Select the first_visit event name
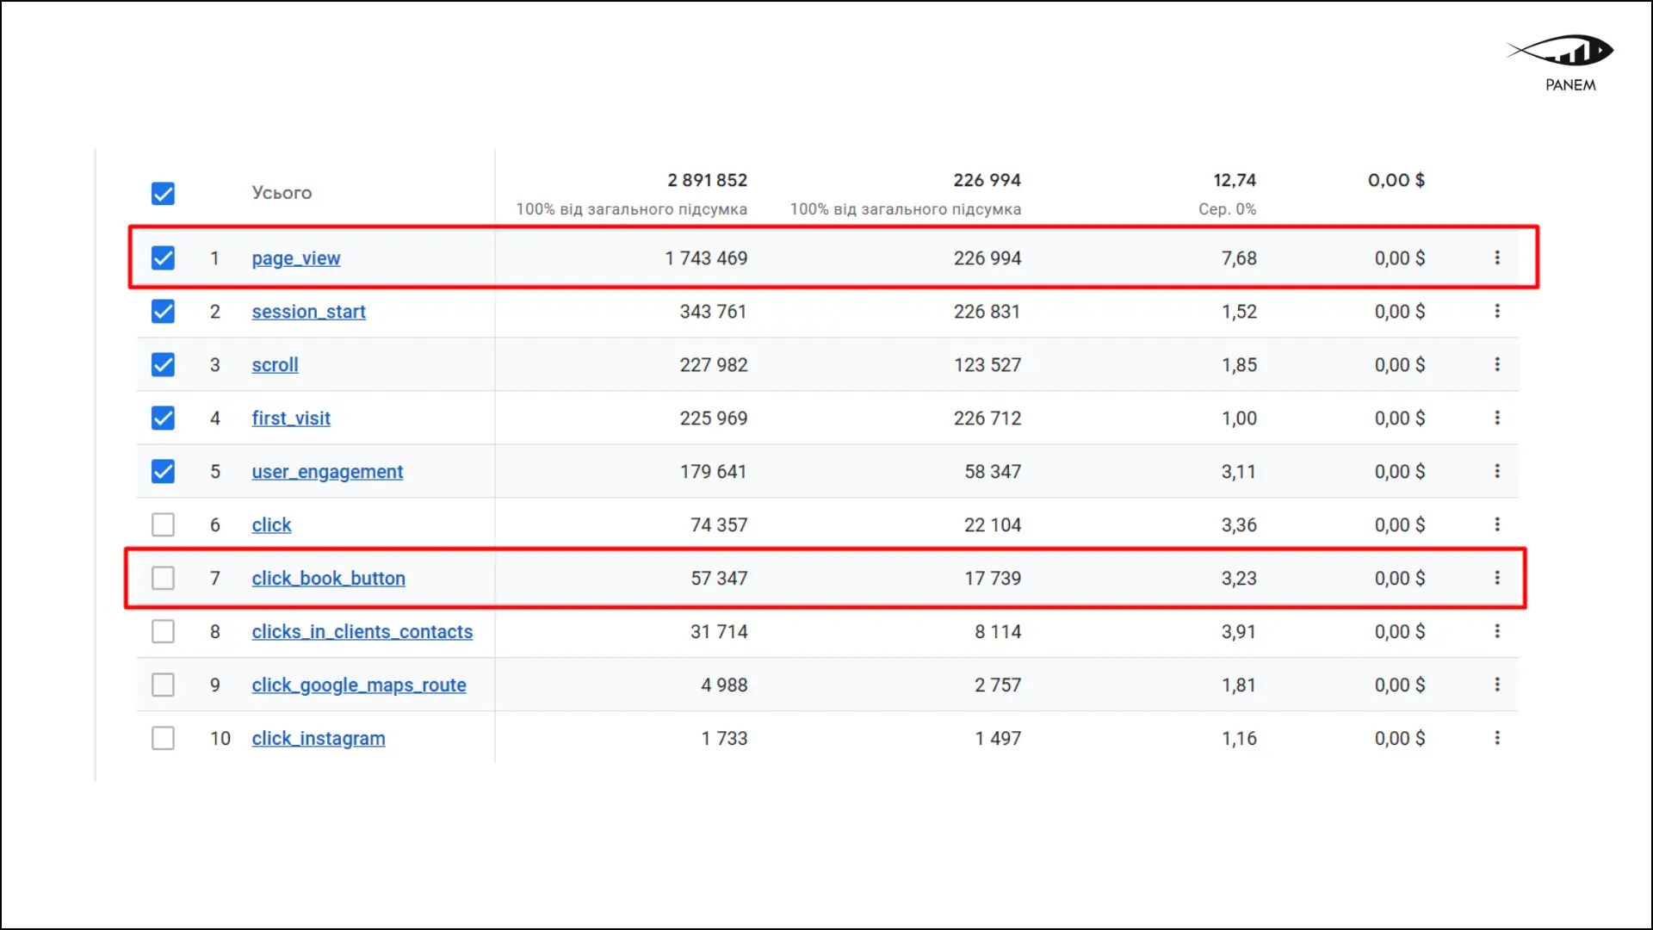Viewport: 1653px width, 930px height. [290, 418]
